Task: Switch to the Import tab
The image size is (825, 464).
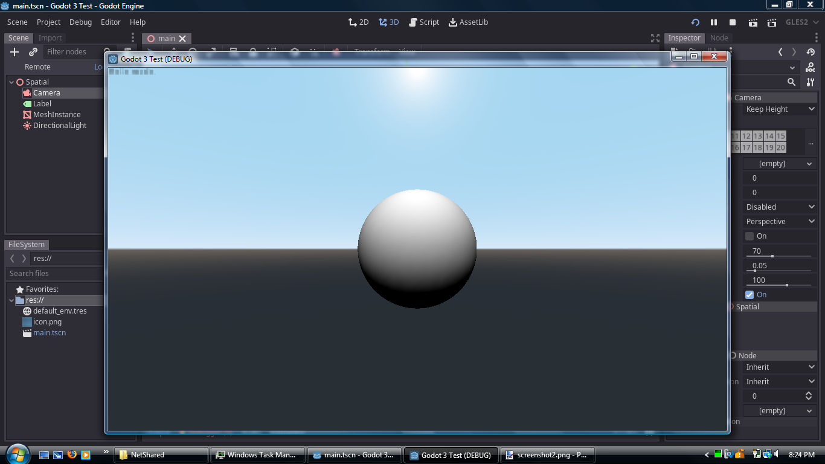Action: (x=50, y=38)
